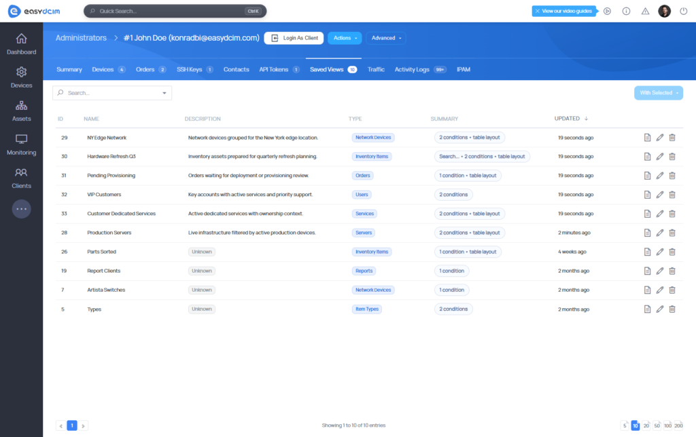Show 50 entries per page

[657, 425]
